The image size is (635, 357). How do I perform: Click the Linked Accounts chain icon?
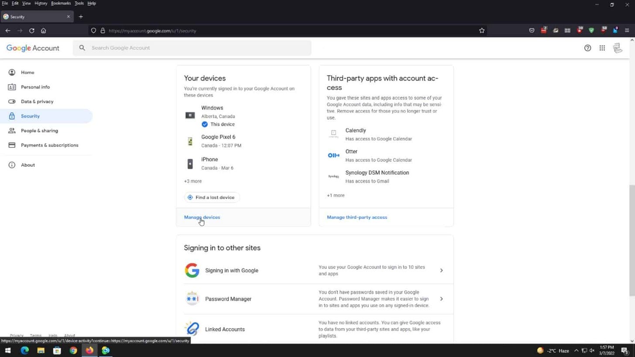point(192,329)
